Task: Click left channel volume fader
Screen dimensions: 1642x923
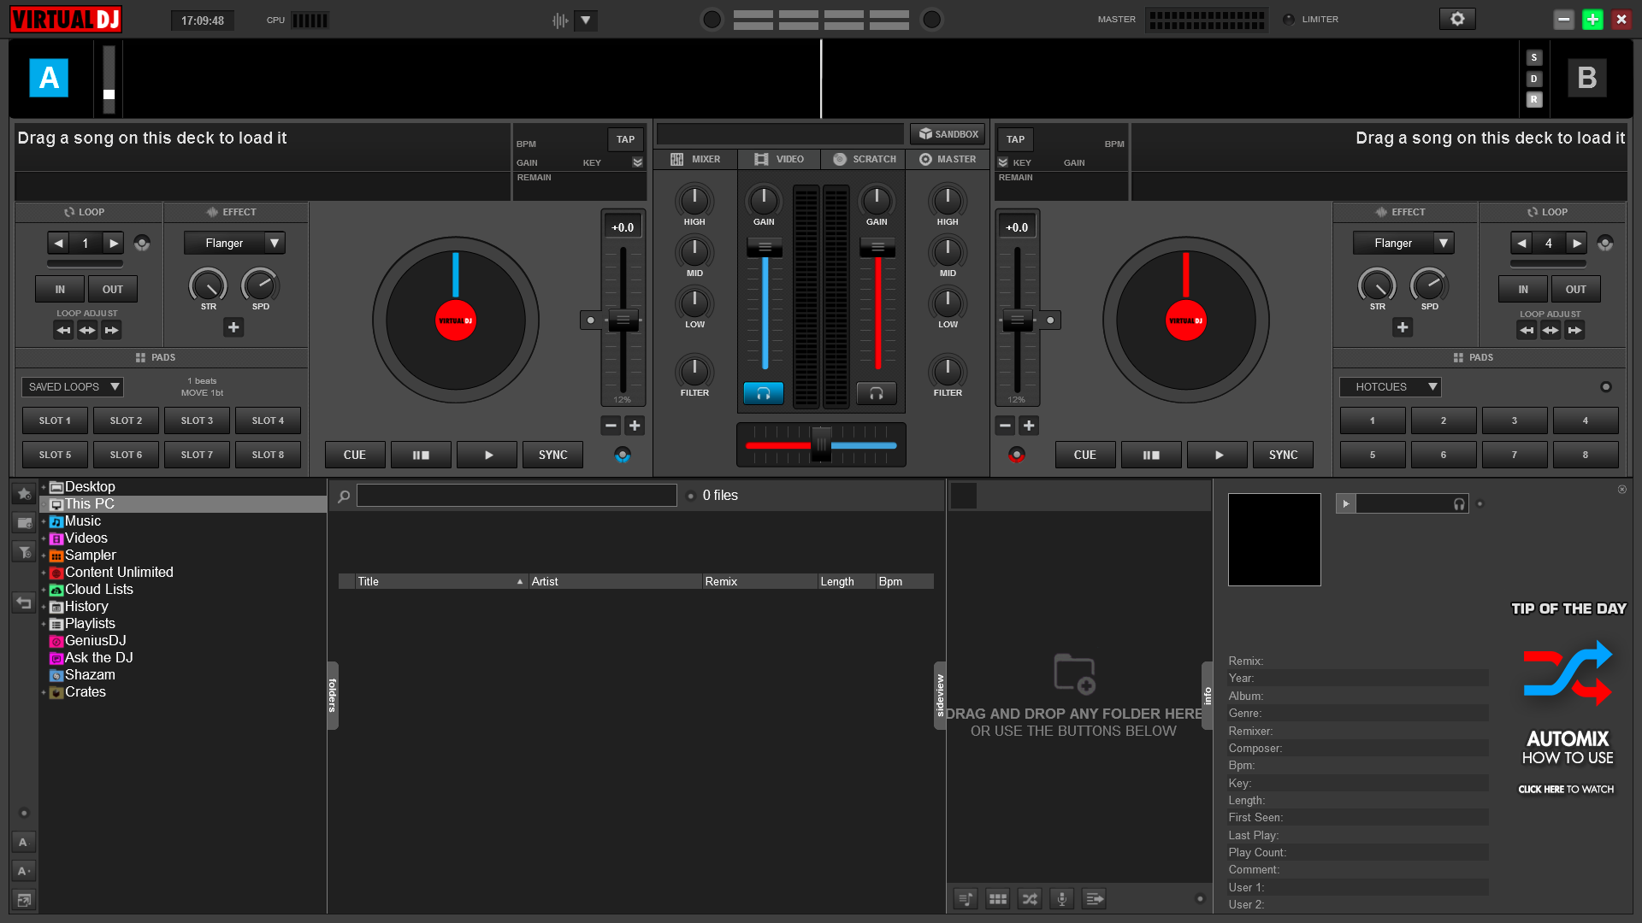Action: [x=765, y=247]
